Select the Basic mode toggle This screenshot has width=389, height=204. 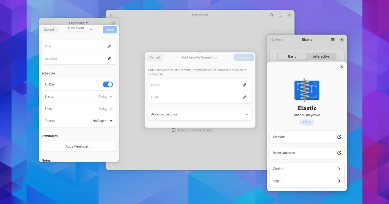tap(292, 56)
